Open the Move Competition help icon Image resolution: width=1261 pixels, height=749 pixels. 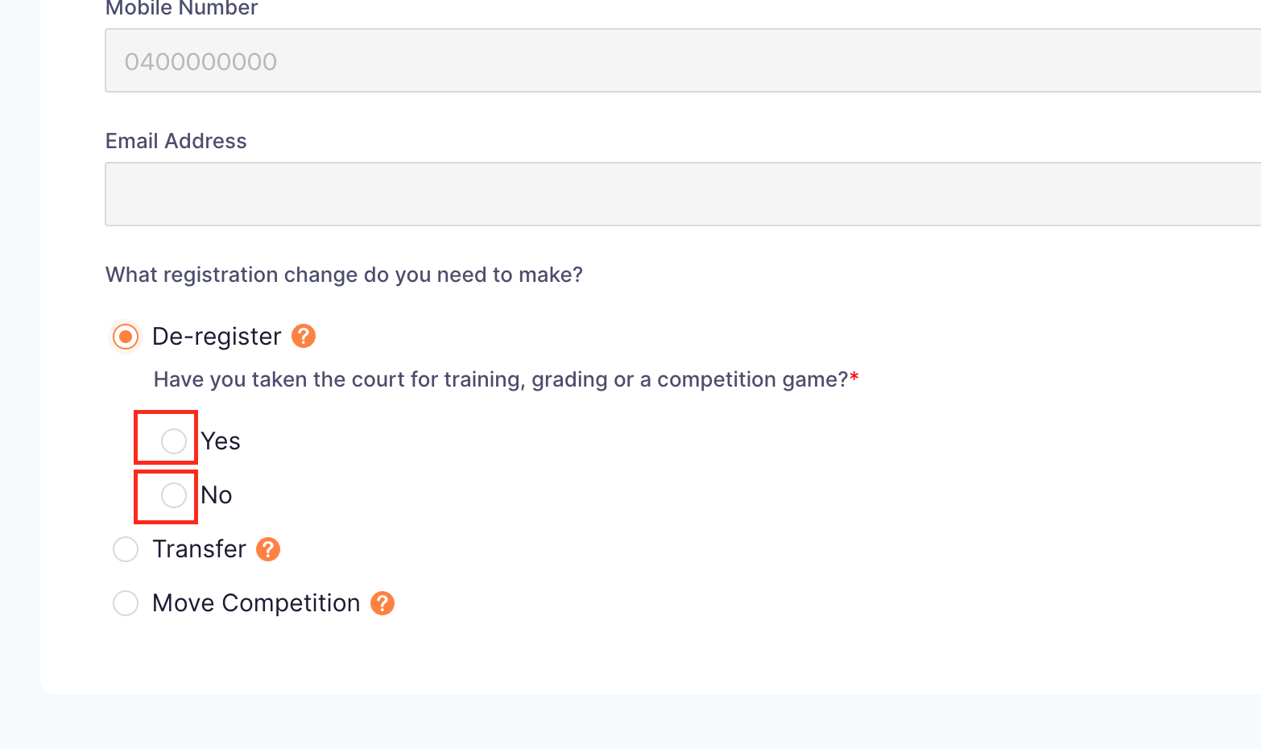(382, 603)
